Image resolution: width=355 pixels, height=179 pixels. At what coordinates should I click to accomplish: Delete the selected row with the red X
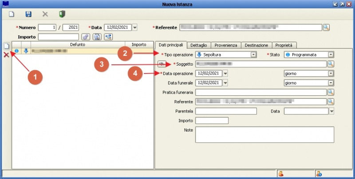pyautogui.click(x=6, y=54)
